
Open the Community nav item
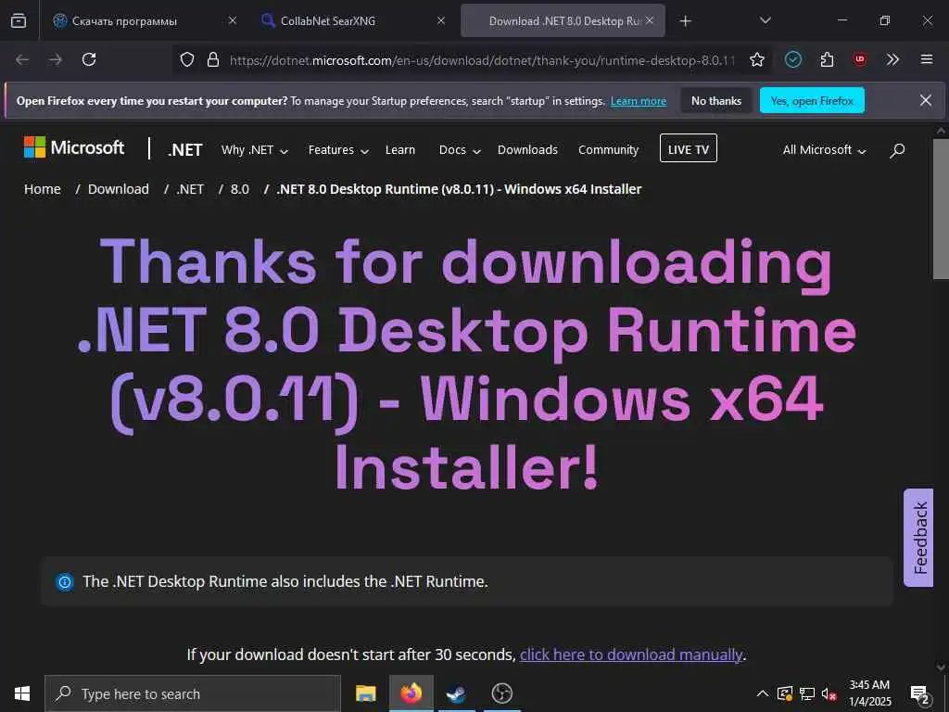tap(608, 150)
